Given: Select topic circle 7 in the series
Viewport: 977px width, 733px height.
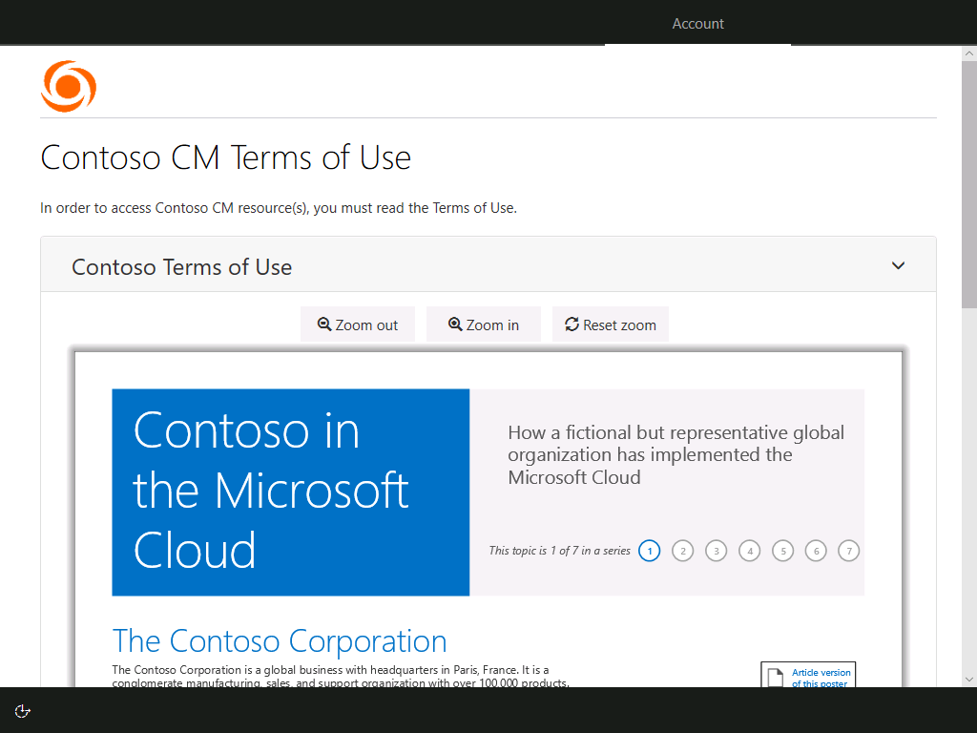Looking at the screenshot, I should [x=848, y=551].
